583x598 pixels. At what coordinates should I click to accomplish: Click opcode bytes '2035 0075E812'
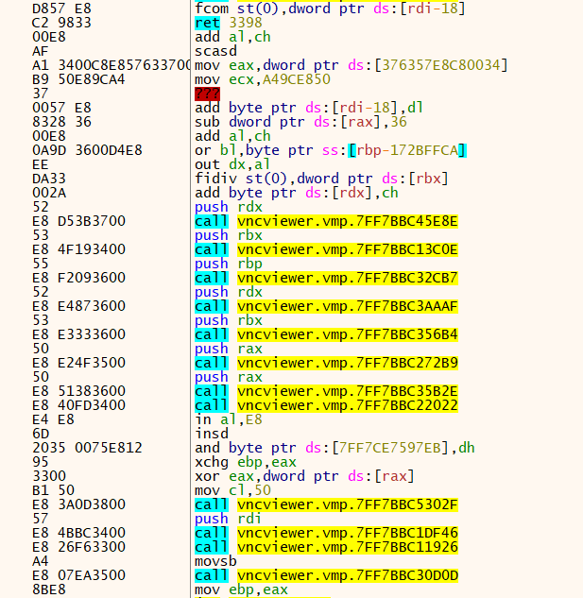coord(87,448)
